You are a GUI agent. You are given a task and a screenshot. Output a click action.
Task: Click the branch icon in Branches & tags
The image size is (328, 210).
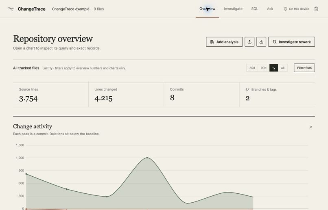(x=247, y=89)
